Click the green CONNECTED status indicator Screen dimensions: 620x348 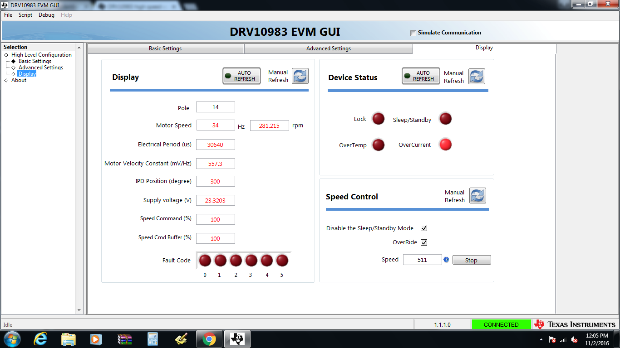tap(501, 324)
